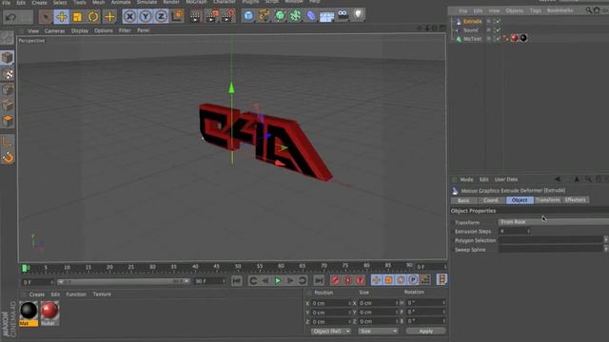Open Attribute Manager Mode menu

[466, 180]
